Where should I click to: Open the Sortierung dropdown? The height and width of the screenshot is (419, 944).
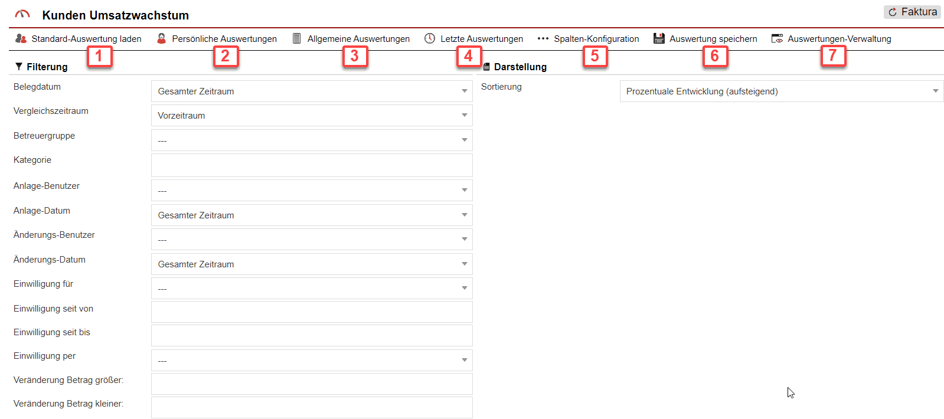781,91
